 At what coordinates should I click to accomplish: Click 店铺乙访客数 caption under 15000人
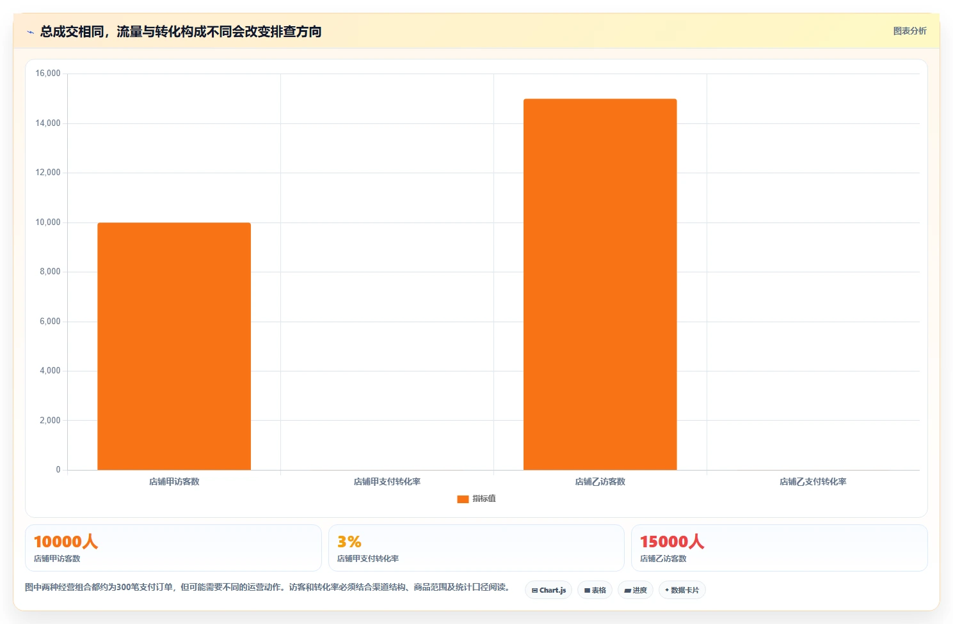pos(663,559)
